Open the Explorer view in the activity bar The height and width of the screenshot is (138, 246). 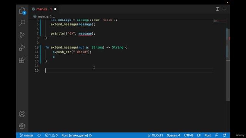click(x=22, y=11)
